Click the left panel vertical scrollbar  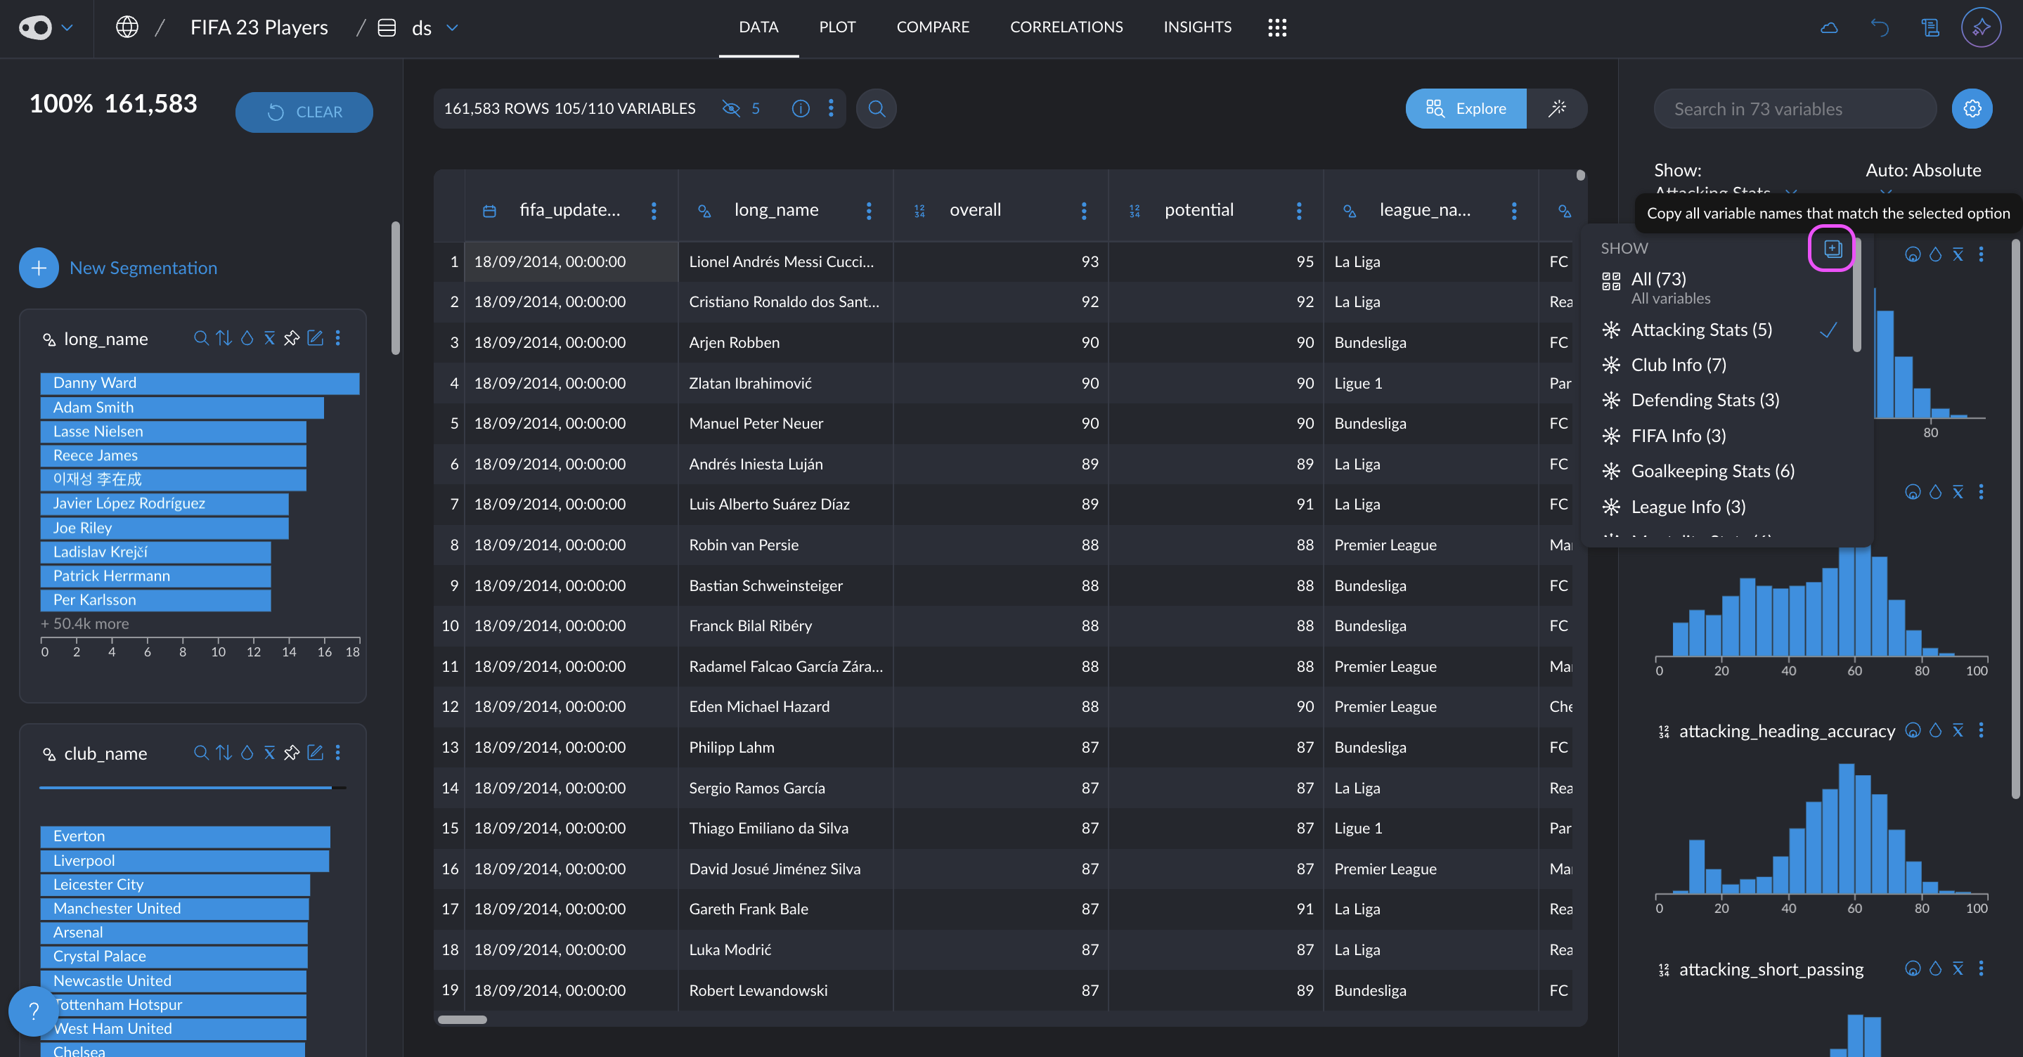click(396, 288)
